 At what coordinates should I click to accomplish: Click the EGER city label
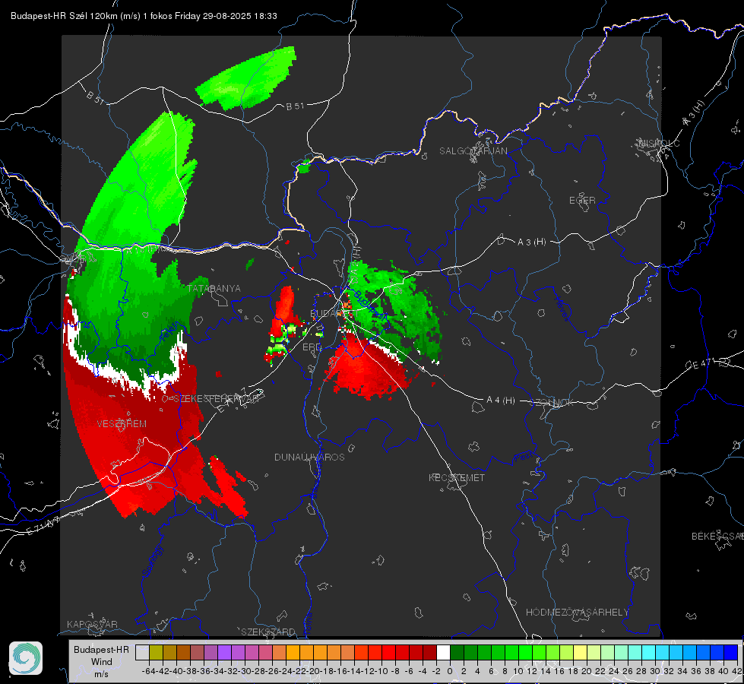click(x=582, y=201)
